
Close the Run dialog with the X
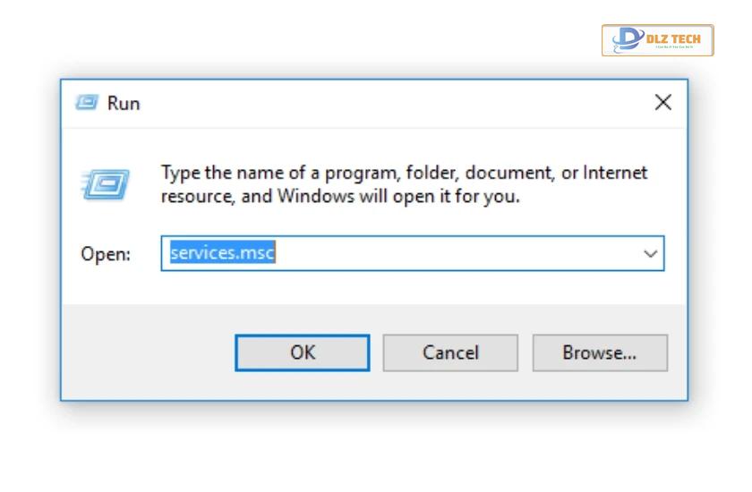point(662,102)
